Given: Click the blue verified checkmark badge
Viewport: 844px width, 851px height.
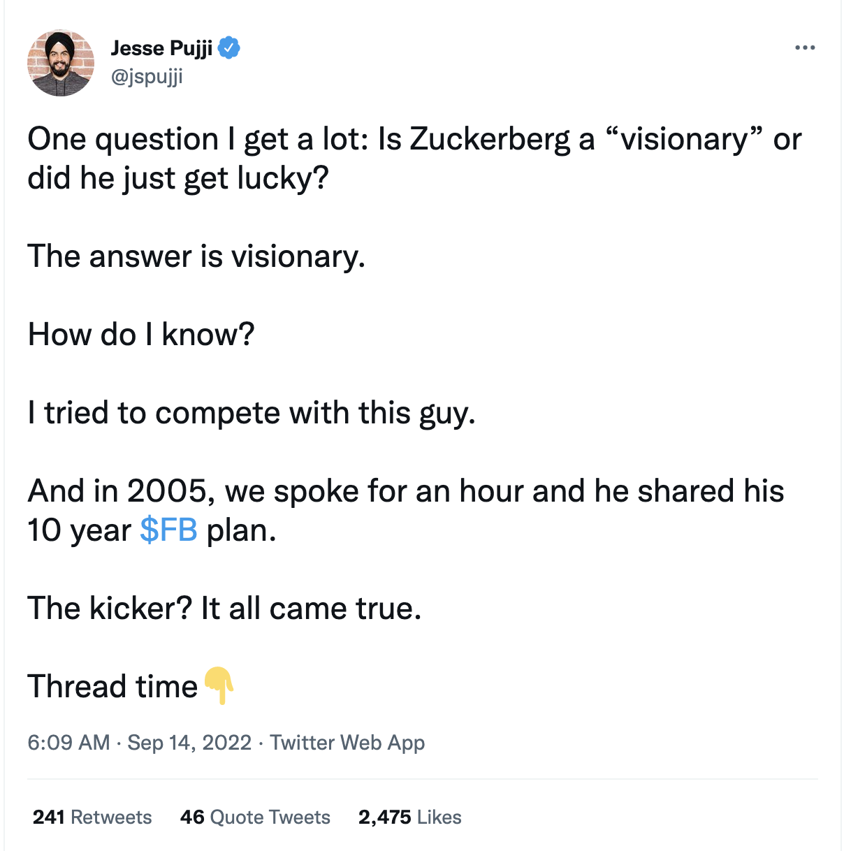Looking at the screenshot, I should click(229, 48).
